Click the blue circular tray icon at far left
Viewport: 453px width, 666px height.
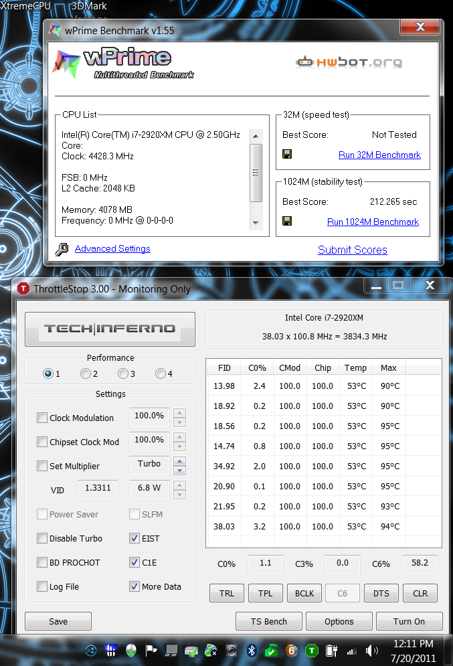91,651
